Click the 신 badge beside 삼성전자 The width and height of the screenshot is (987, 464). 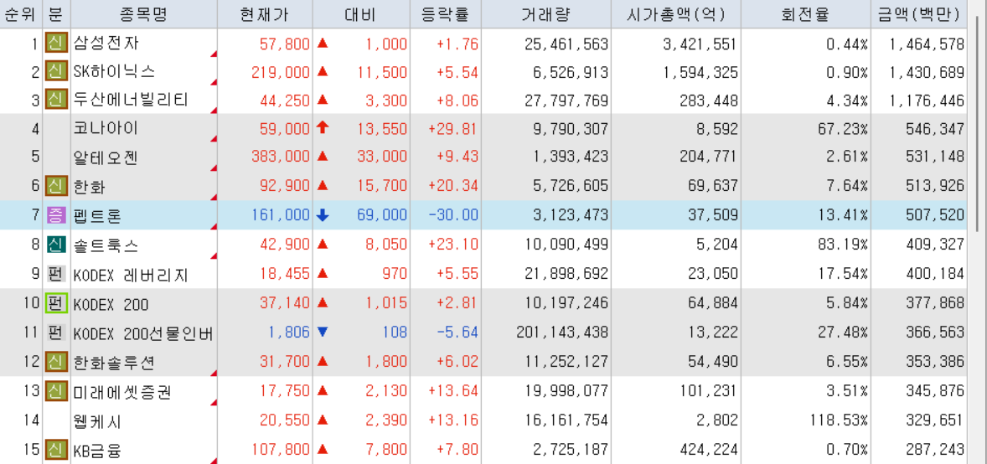(57, 43)
